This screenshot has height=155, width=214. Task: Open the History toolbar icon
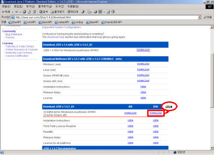pos(83,12)
